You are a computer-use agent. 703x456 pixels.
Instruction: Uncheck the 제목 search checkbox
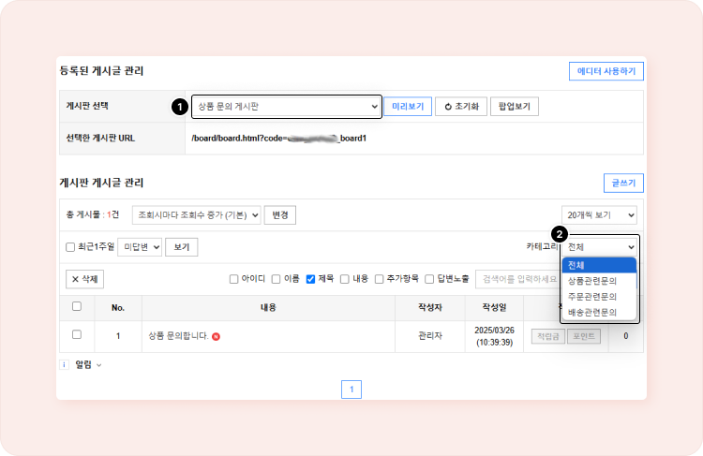pyautogui.click(x=310, y=280)
